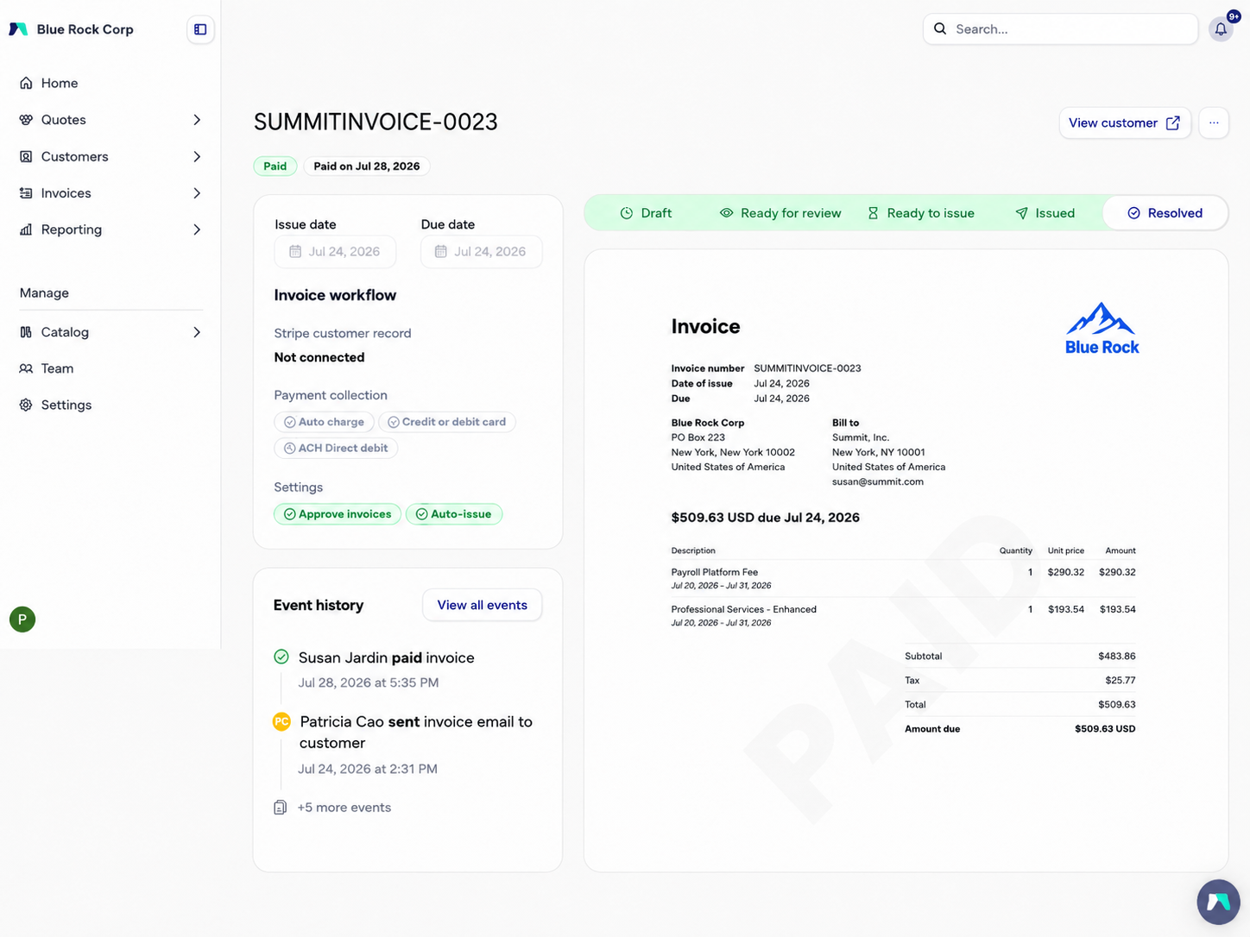Click the Ready for review eye icon
Viewport: 1250px width, 937px height.
click(x=727, y=213)
